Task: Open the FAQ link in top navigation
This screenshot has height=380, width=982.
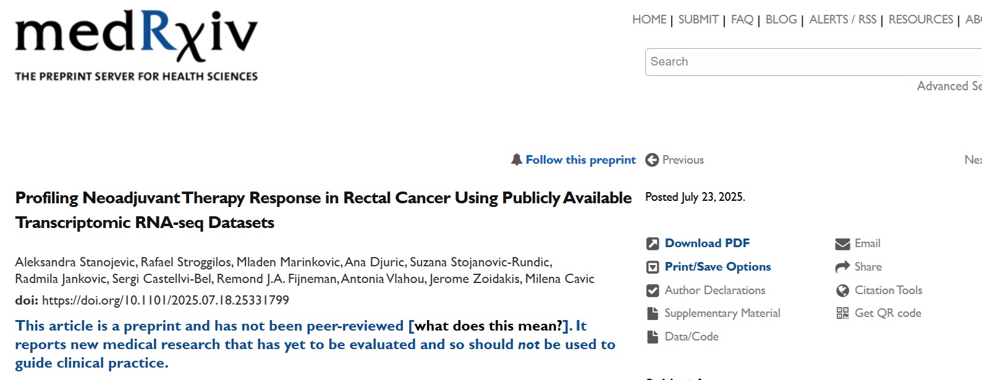Action: [742, 20]
